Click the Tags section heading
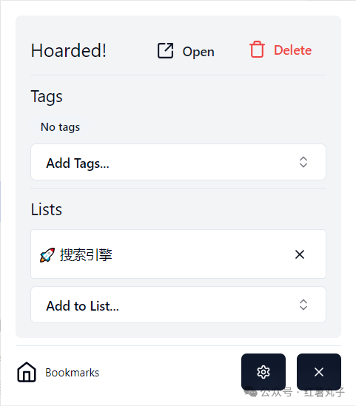Image resolution: width=356 pixels, height=406 pixels. coord(47,97)
